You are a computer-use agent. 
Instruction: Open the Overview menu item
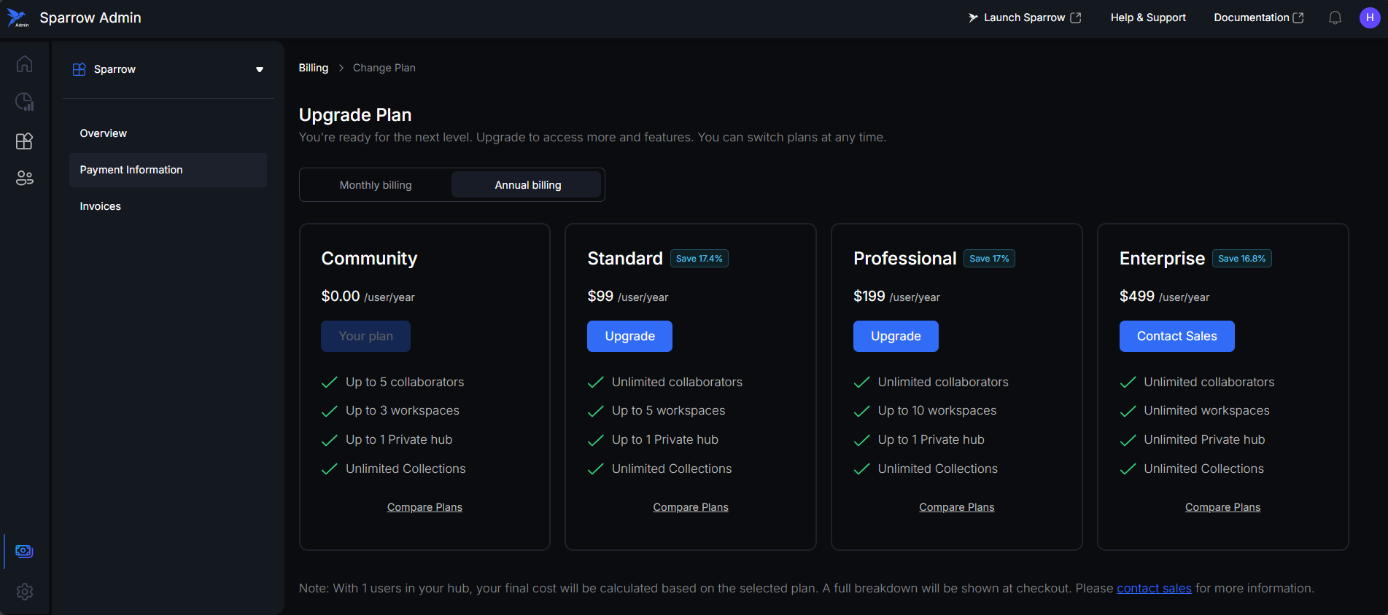click(x=103, y=133)
